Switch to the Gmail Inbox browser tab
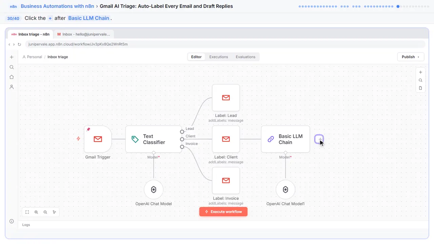This screenshot has width=434, height=244. [x=83, y=34]
